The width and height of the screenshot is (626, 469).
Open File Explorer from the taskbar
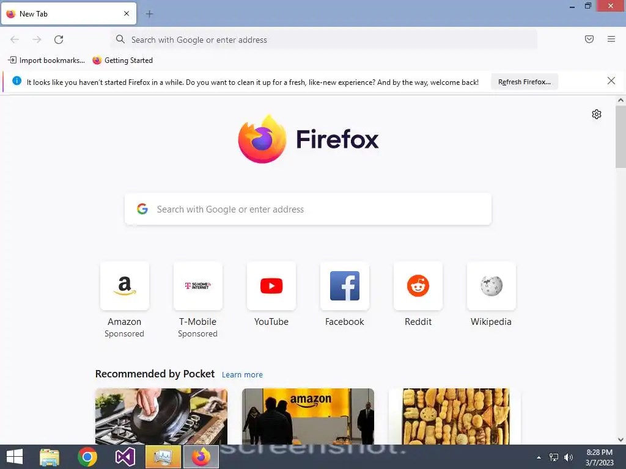coord(50,457)
